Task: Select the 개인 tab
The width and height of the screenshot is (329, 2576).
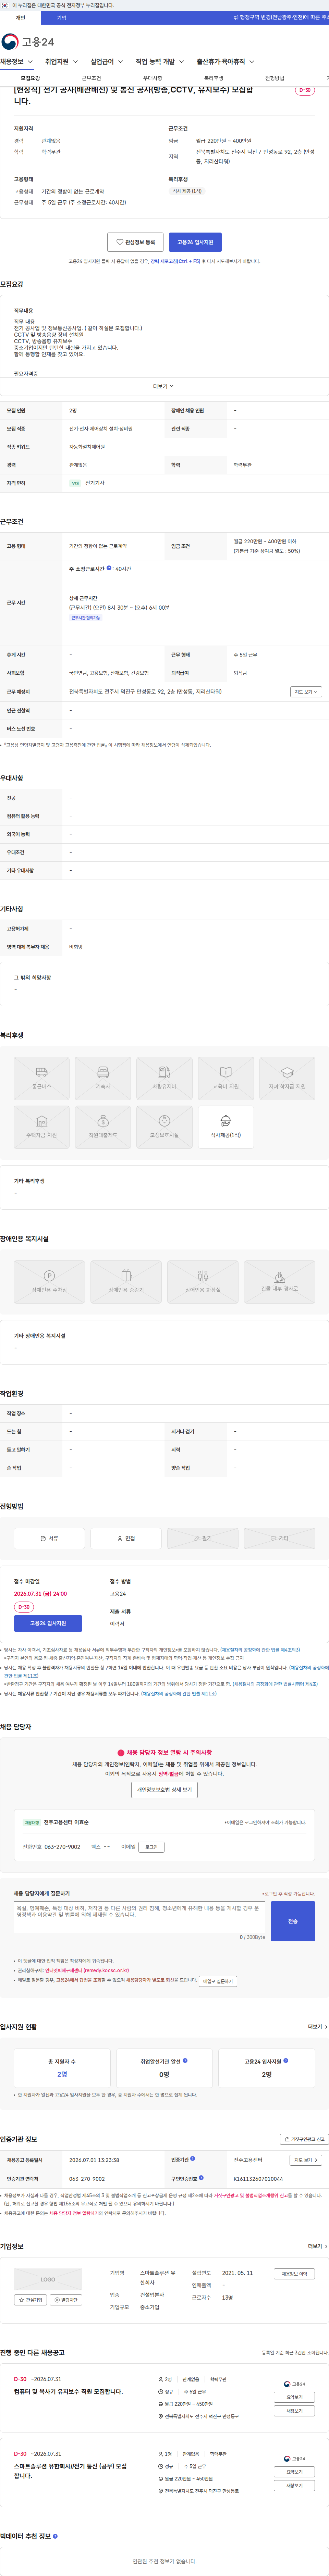Action: [x=20, y=18]
